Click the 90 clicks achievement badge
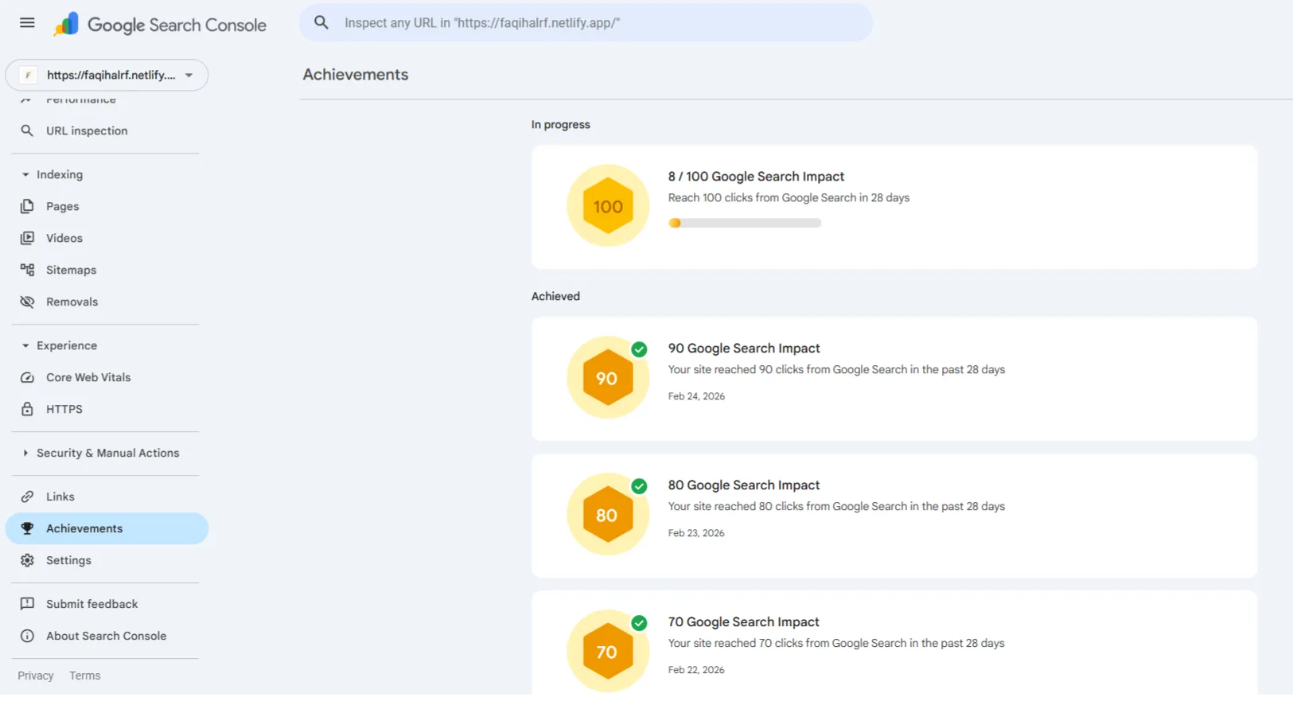This screenshot has width=1293, height=701. click(607, 379)
